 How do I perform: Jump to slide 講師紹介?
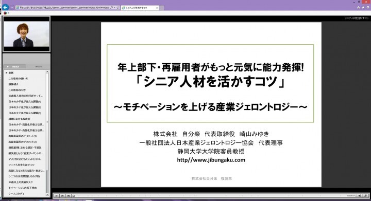pyautogui.click(x=13, y=84)
